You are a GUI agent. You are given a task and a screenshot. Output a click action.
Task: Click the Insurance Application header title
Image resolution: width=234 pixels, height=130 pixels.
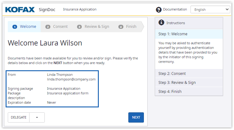click(x=80, y=9)
